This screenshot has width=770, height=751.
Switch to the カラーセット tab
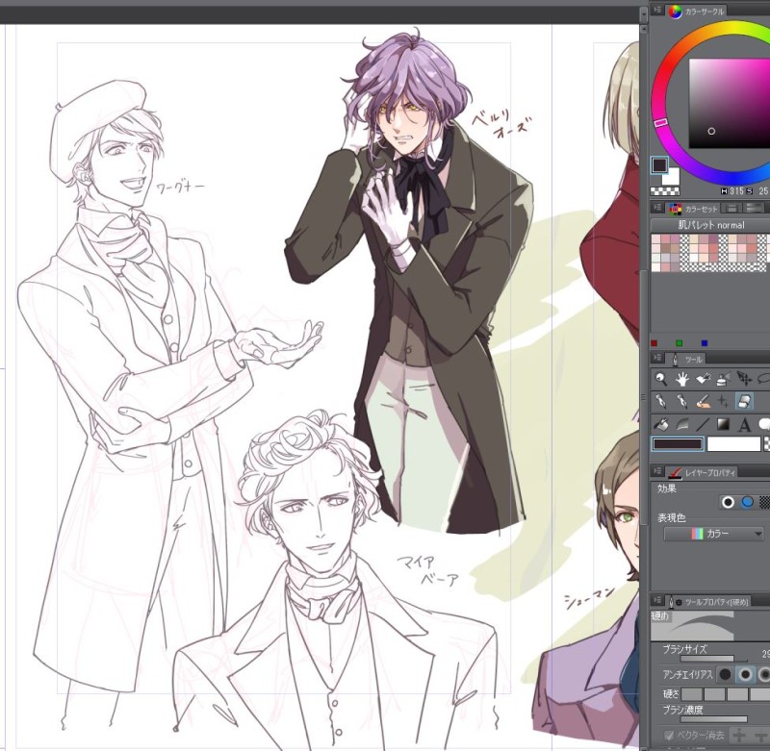pos(693,209)
